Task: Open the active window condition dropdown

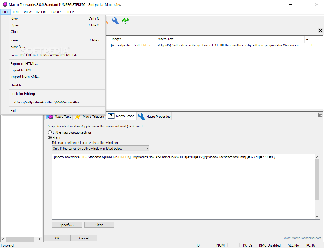Action: tap(101, 149)
